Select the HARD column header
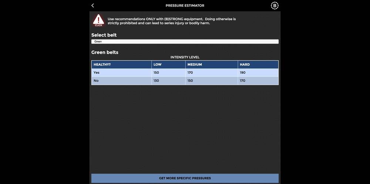 pyautogui.click(x=258, y=65)
